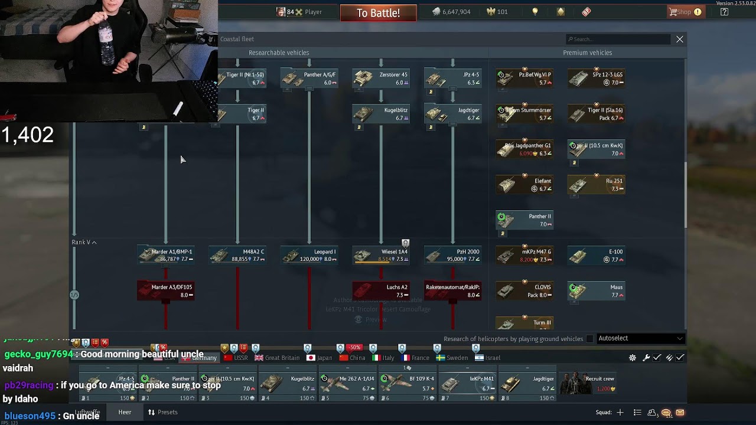Switch to the Heer preset tab
The height and width of the screenshot is (425, 756).
[x=125, y=412]
